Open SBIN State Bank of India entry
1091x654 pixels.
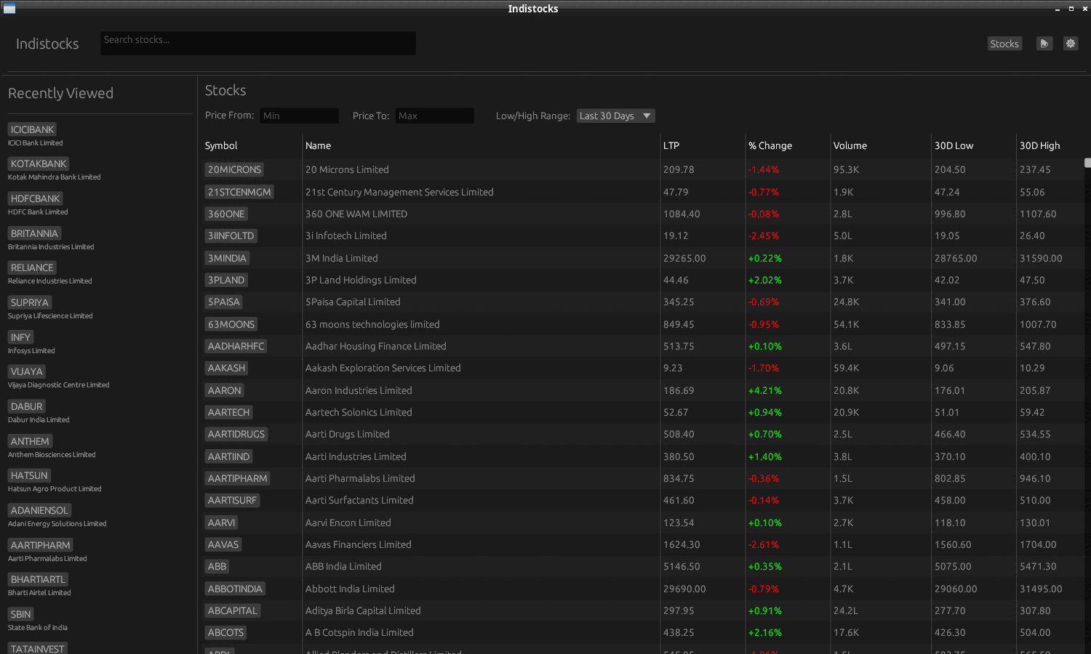pos(20,613)
